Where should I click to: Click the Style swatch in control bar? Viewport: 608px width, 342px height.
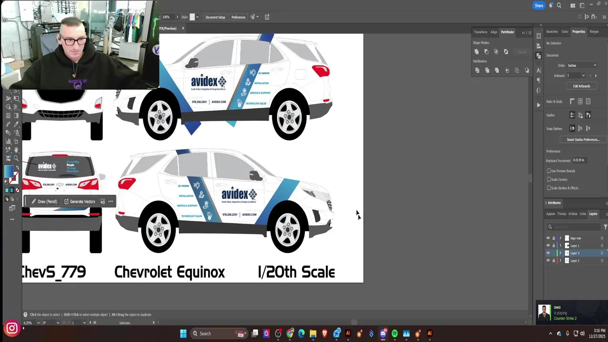coord(192,17)
